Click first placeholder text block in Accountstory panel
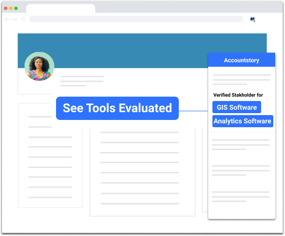This screenshot has width=285, height=236. [242, 80]
